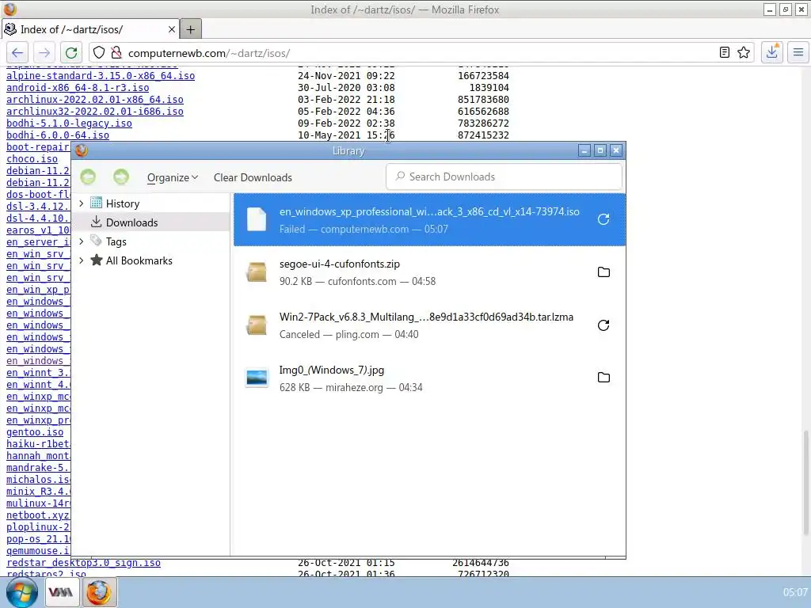Open choco.iso link in page
This screenshot has height=608, width=811.
tap(32, 159)
